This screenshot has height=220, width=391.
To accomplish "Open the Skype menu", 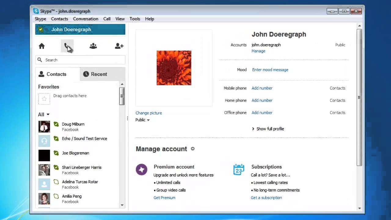I will [40, 19].
